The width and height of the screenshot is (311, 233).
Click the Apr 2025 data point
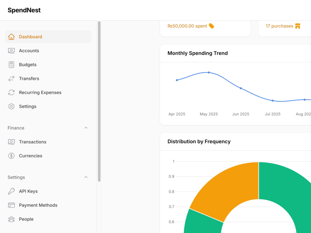point(177,80)
